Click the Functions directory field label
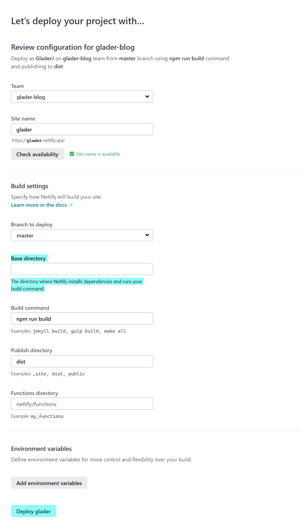Viewport: 301px width, 527px height. (x=34, y=393)
